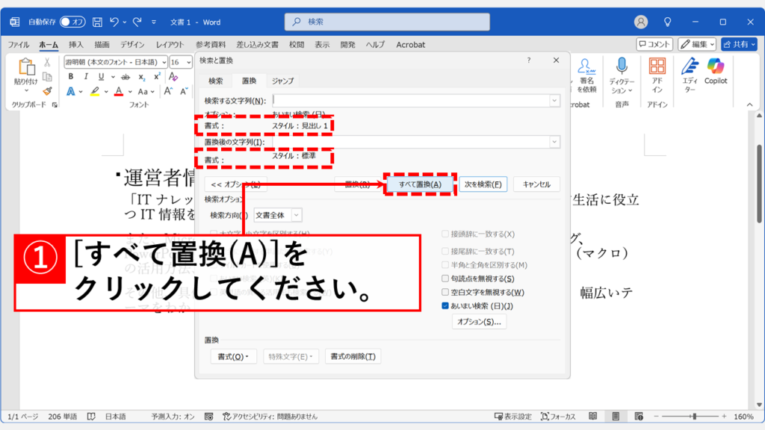Click the Focus (フォーカス) icon in status bar
Image resolution: width=765 pixels, height=430 pixels.
[548, 417]
